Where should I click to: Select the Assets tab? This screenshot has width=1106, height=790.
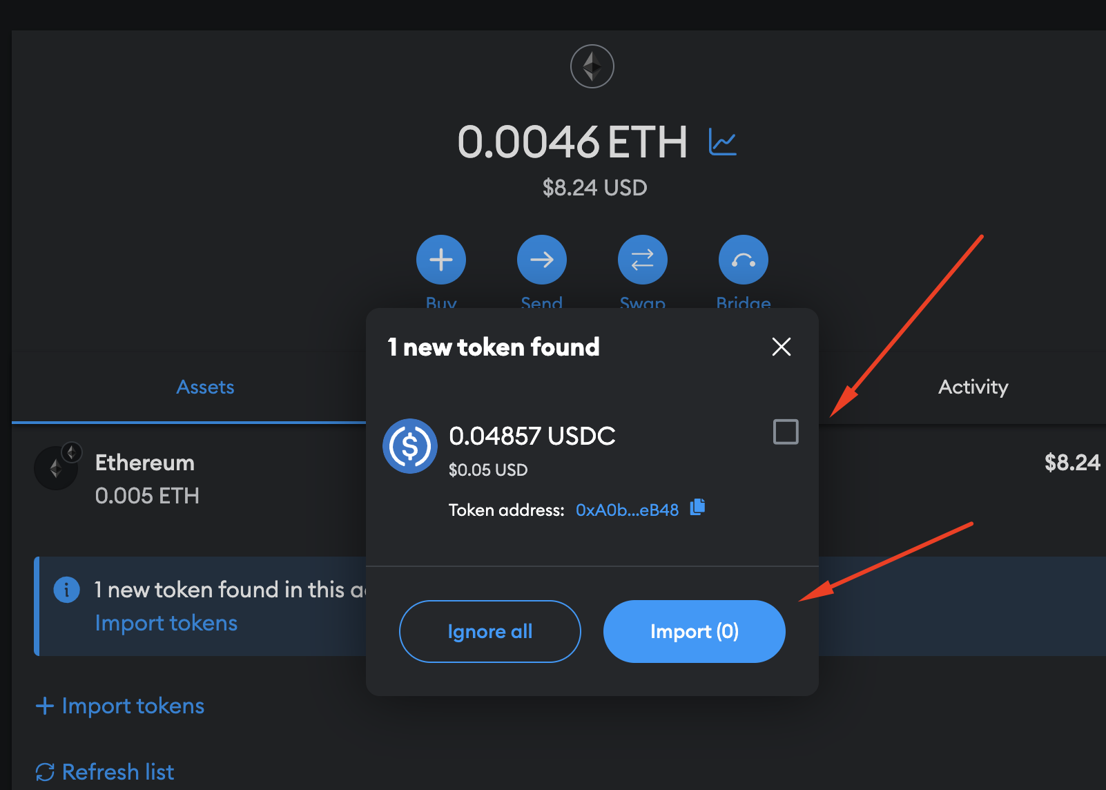[x=205, y=387]
